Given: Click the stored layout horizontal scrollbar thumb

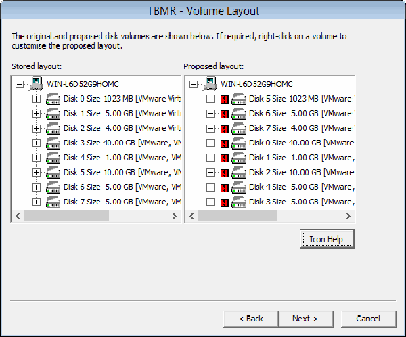Looking at the screenshot, I should tap(66, 216).
